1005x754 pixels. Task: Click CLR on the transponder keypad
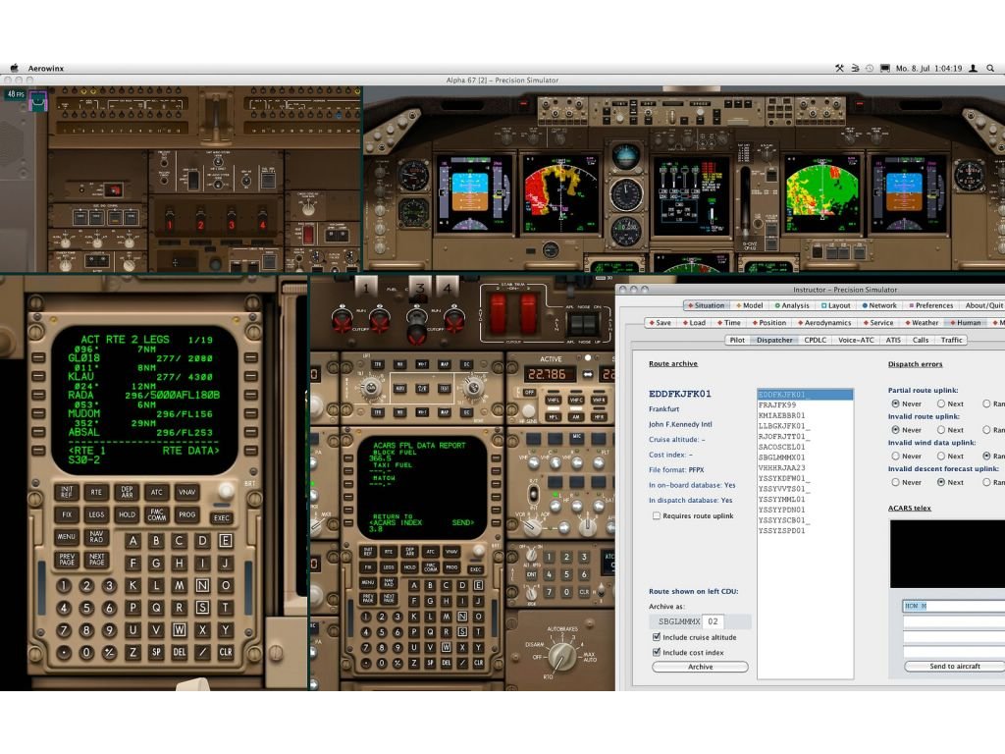[584, 592]
